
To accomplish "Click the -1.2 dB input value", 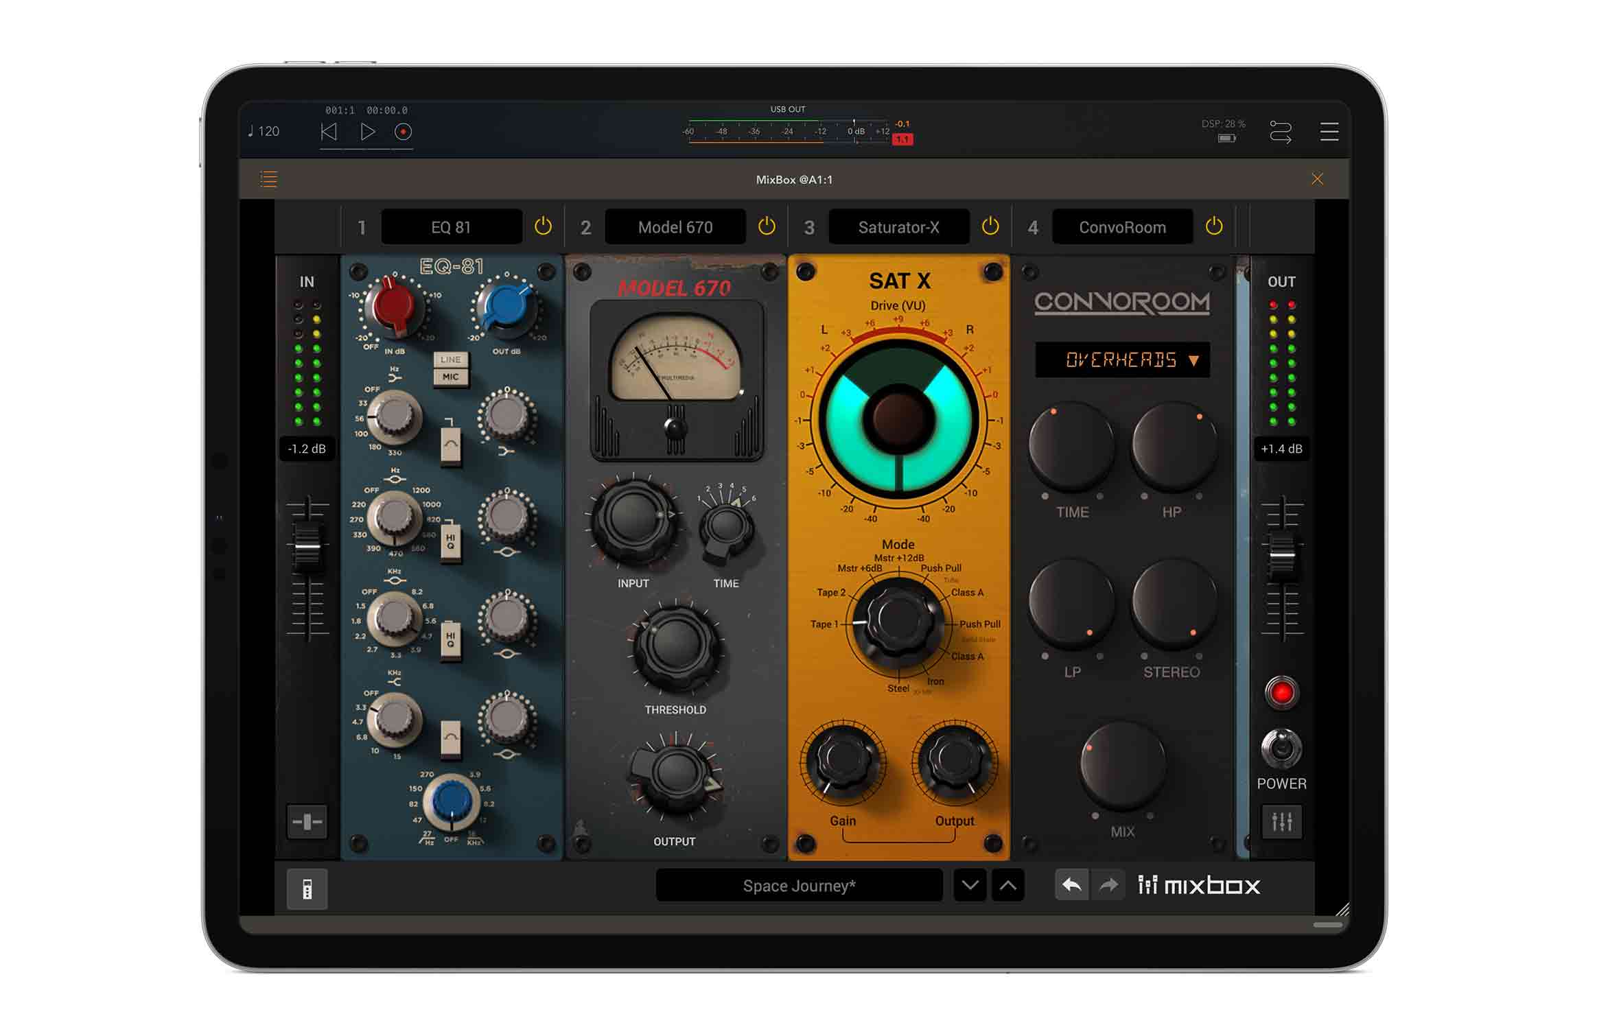I will pos(307,449).
